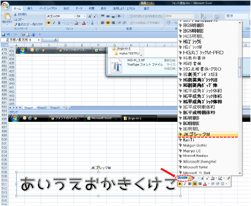The image size is (251, 206).
Task: Expand ribbon font color dropdown arrow
Action: [87, 23]
